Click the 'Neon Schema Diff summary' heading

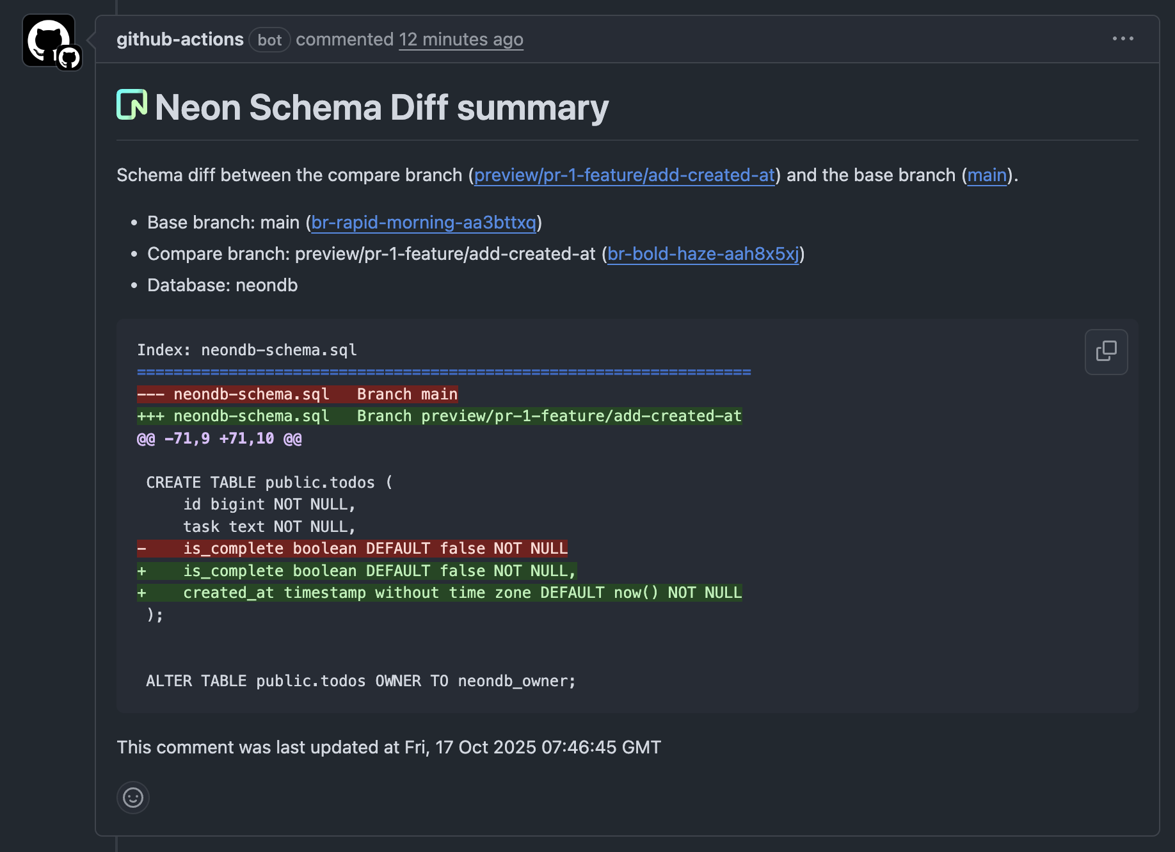click(381, 107)
